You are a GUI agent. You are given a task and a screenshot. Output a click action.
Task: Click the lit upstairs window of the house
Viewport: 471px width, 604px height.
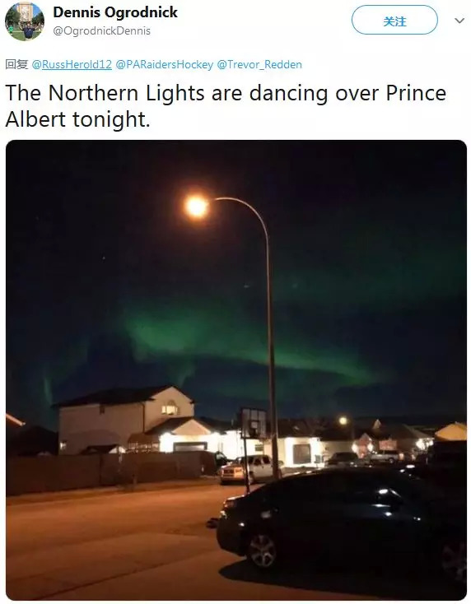[170, 408]
